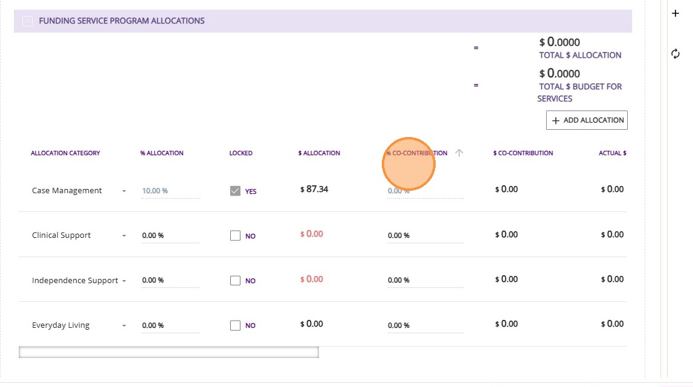Click the Add Allocation button

[x=587, y=120]
